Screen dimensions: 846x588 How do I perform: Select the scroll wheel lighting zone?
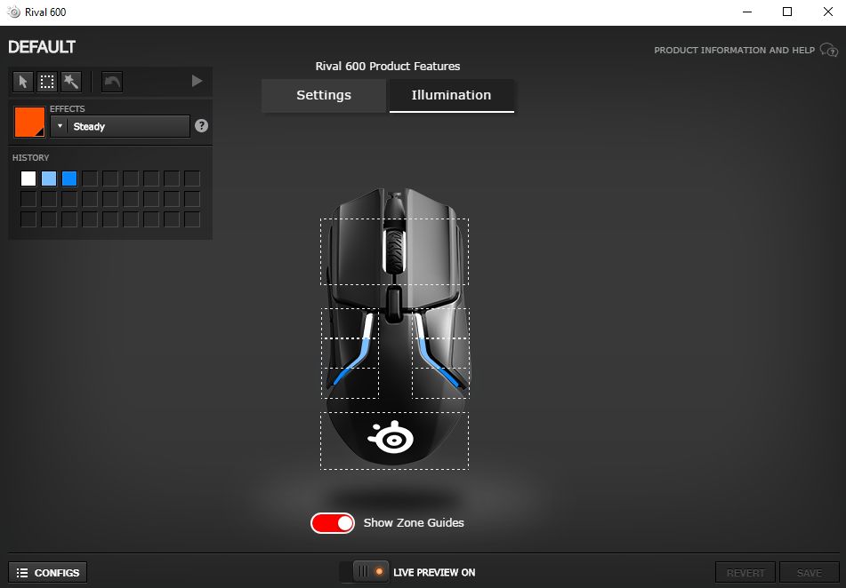pos(394,251)
